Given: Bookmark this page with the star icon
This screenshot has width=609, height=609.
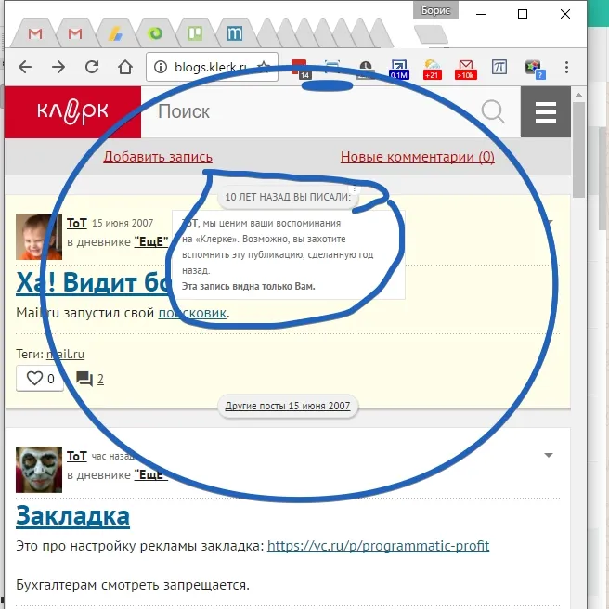Looking at the screenshot, I should coord(264,67).
